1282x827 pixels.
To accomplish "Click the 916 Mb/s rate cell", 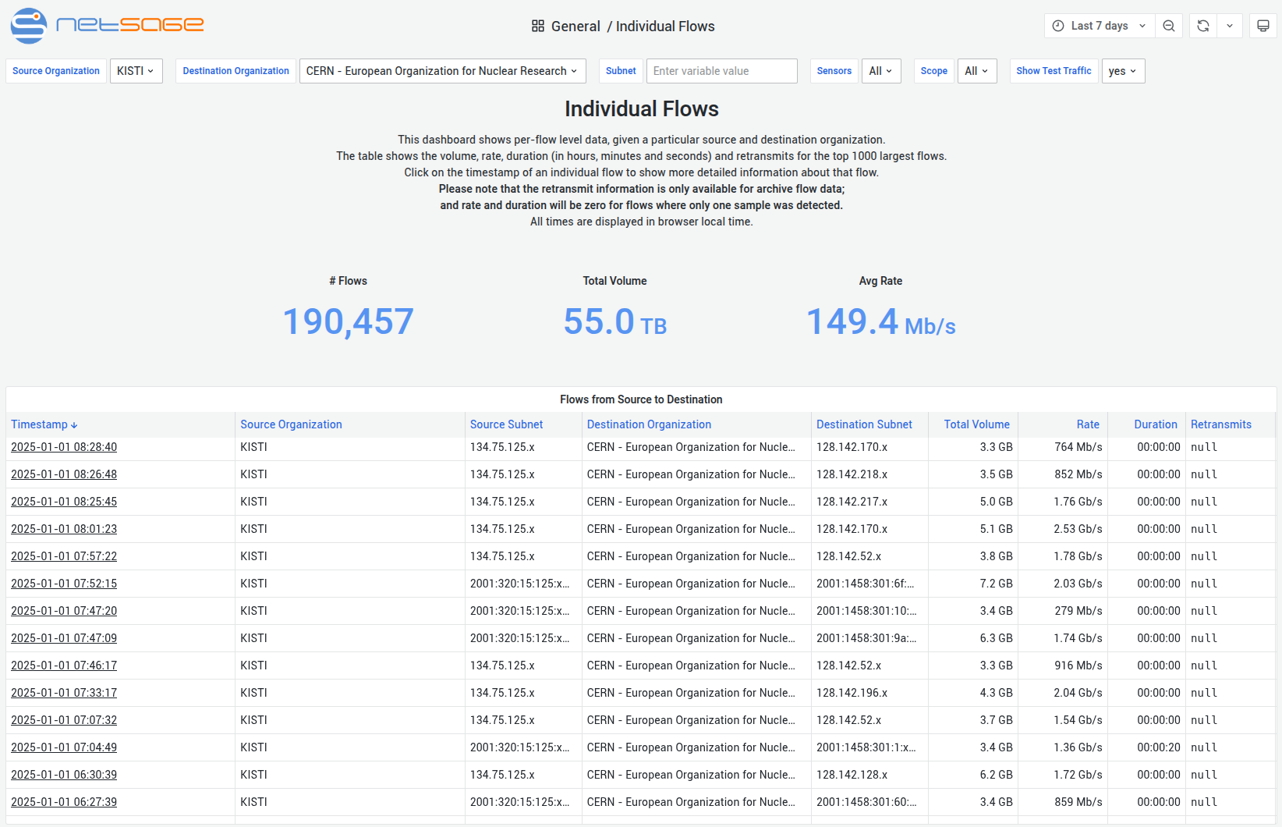I will pyautogui.click(x=1063, y=666).
